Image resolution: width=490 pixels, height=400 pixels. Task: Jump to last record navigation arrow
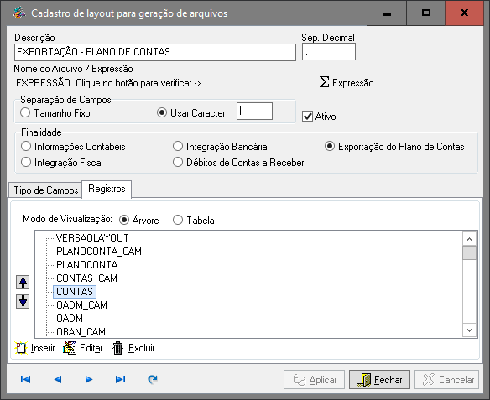click(121, 379)
